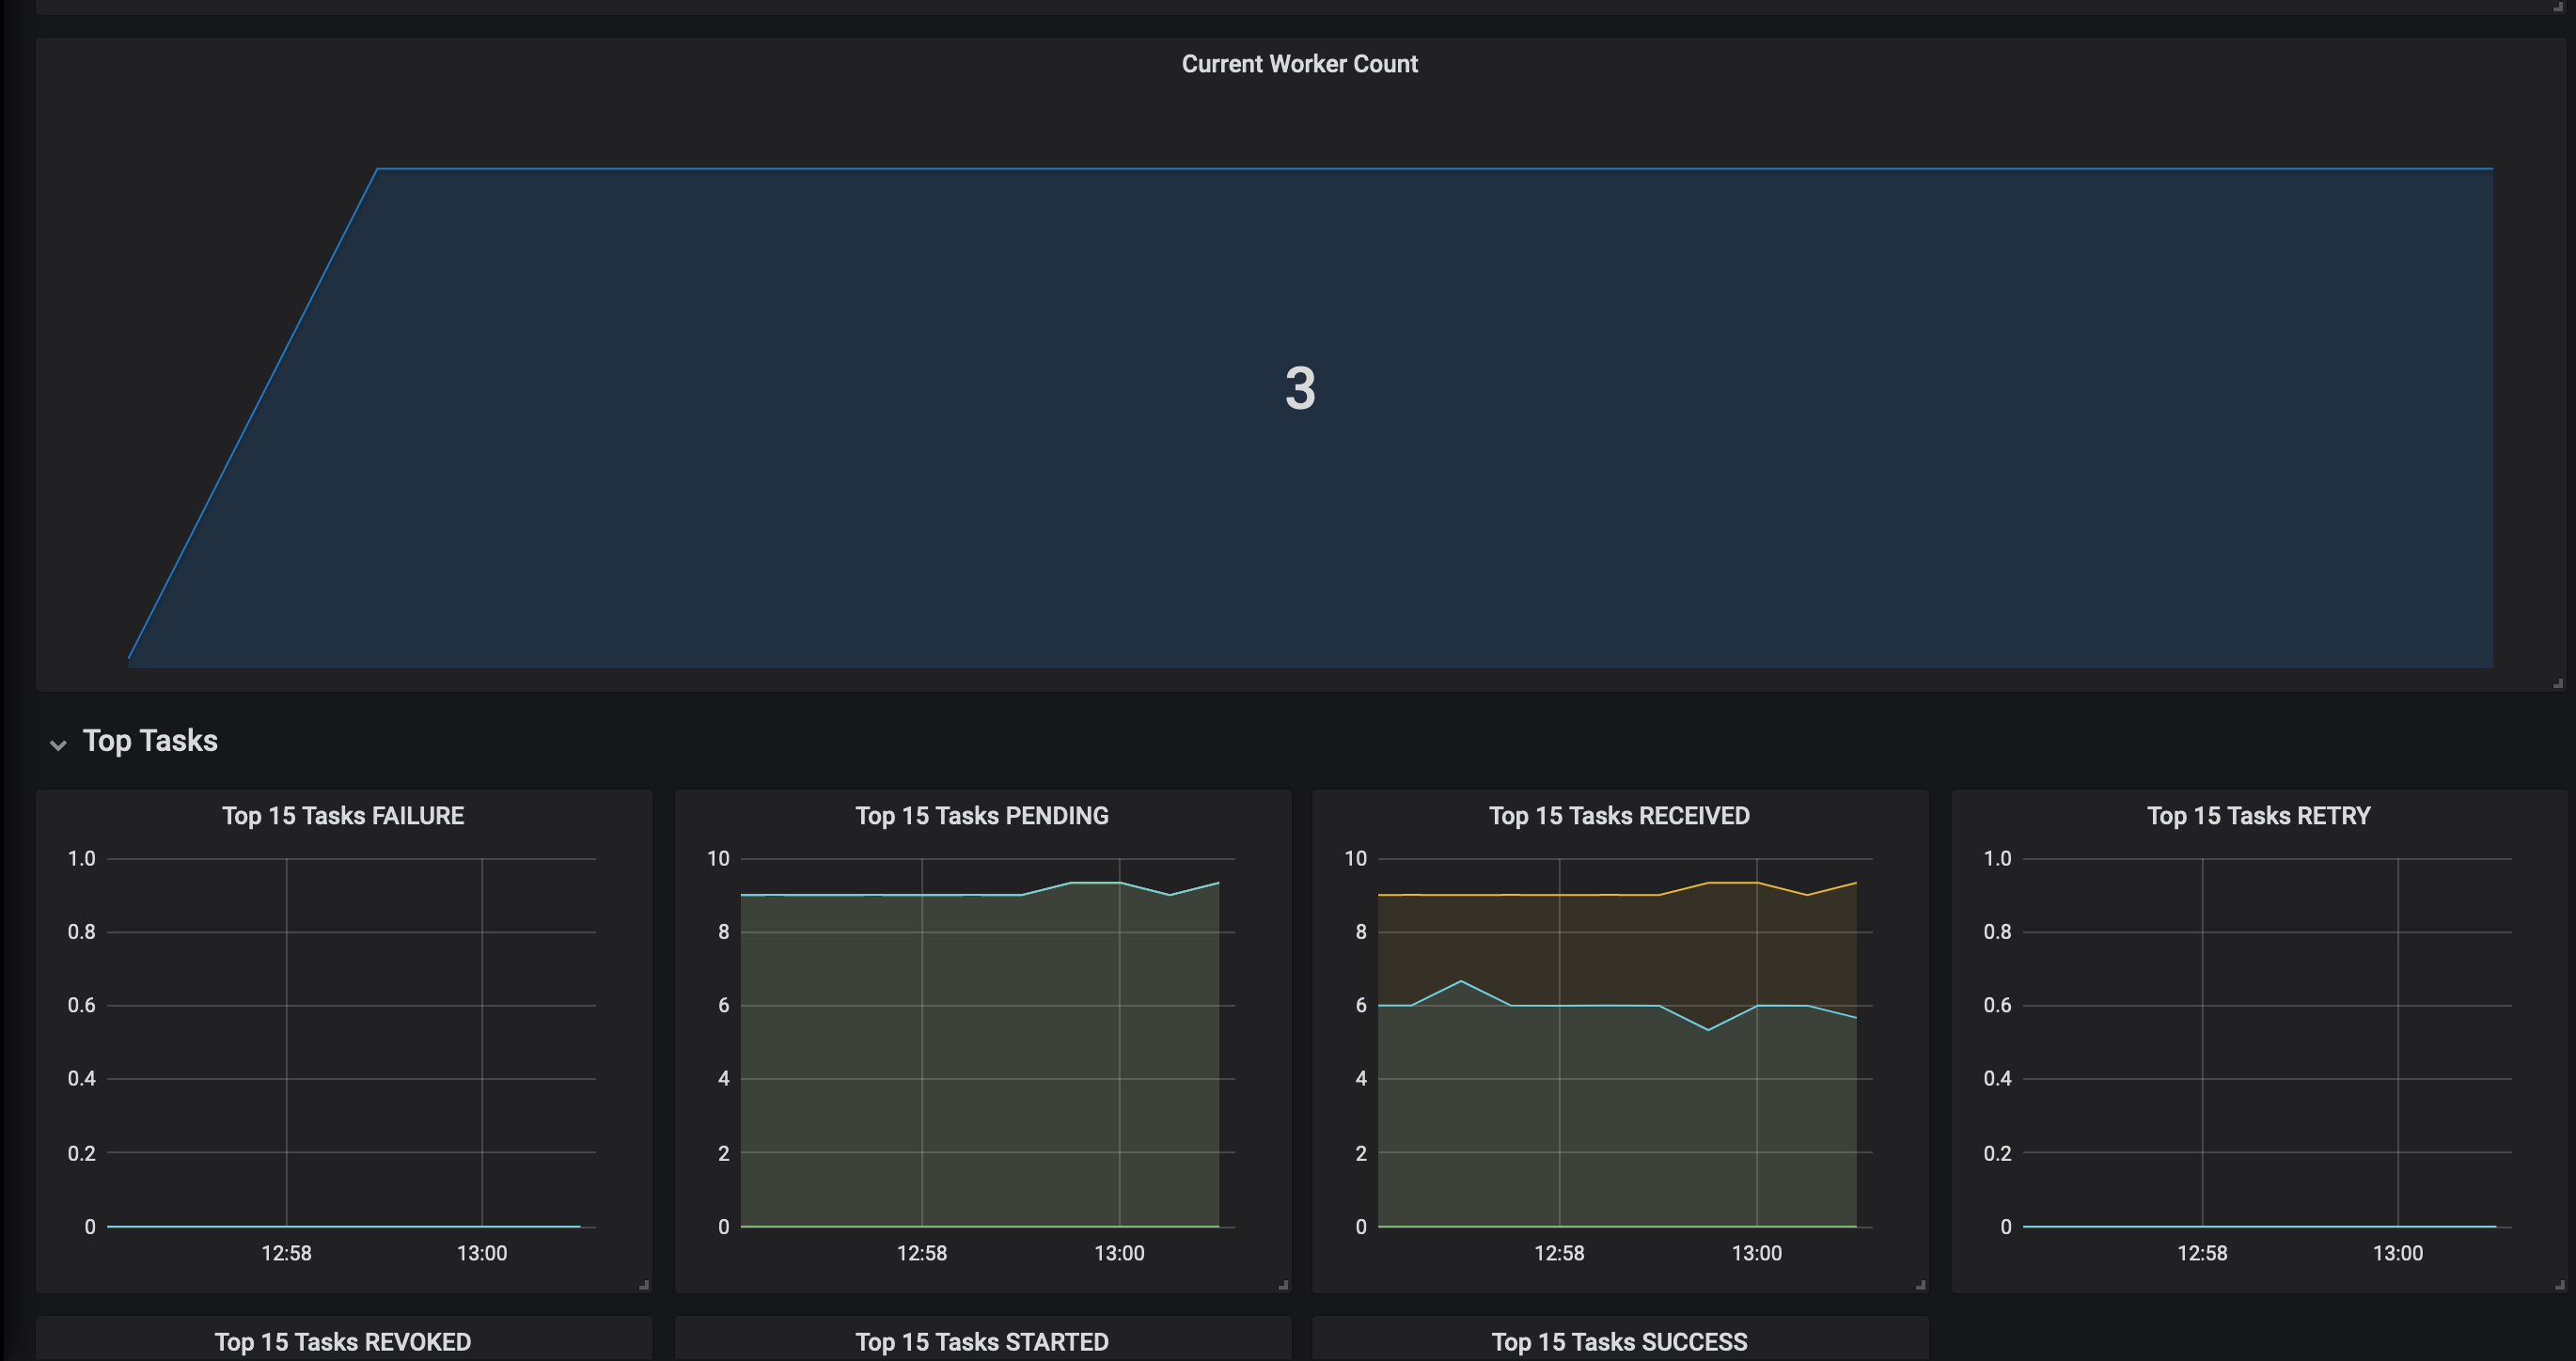Image resolution: width=2576 pixels, height=1361 pixels.
Task: Click FAILURE panel corner resize handle
Action: (644, 1285)
